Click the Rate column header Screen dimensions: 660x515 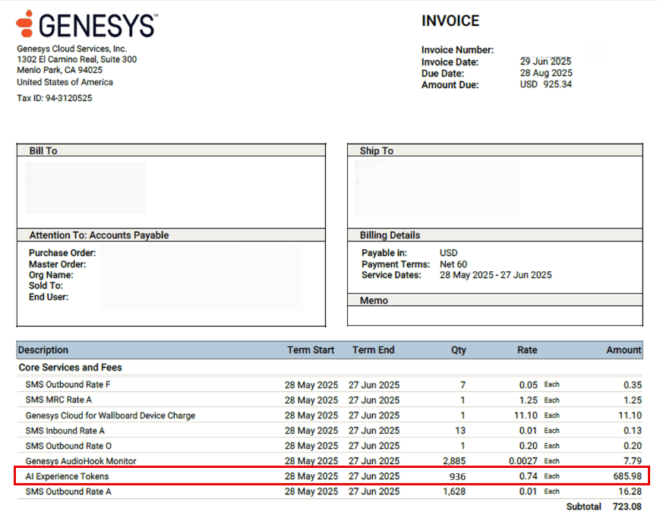(x=526, y=349)
